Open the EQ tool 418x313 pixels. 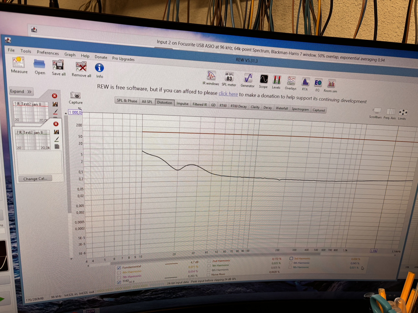pos(318,82)
